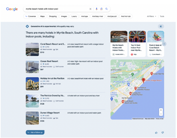
Task: Click the Ask a follow up button
Action: [35, 132]
